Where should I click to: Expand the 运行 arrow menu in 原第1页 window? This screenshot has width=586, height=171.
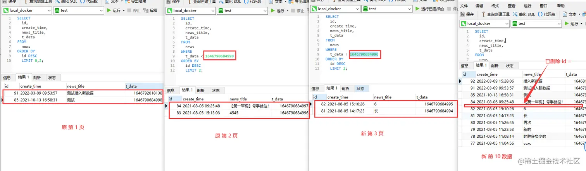click(x=124, y=10)
